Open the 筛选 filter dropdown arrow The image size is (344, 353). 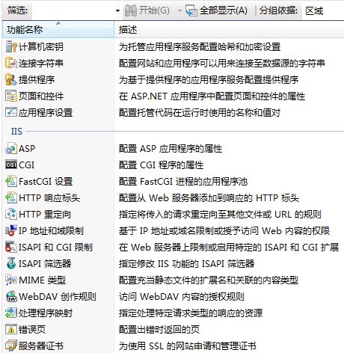click(117, 10)
